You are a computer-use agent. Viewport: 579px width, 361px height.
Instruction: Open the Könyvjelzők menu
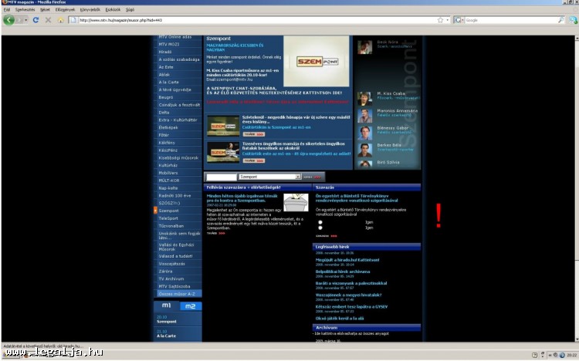click(x=79, y=9)
